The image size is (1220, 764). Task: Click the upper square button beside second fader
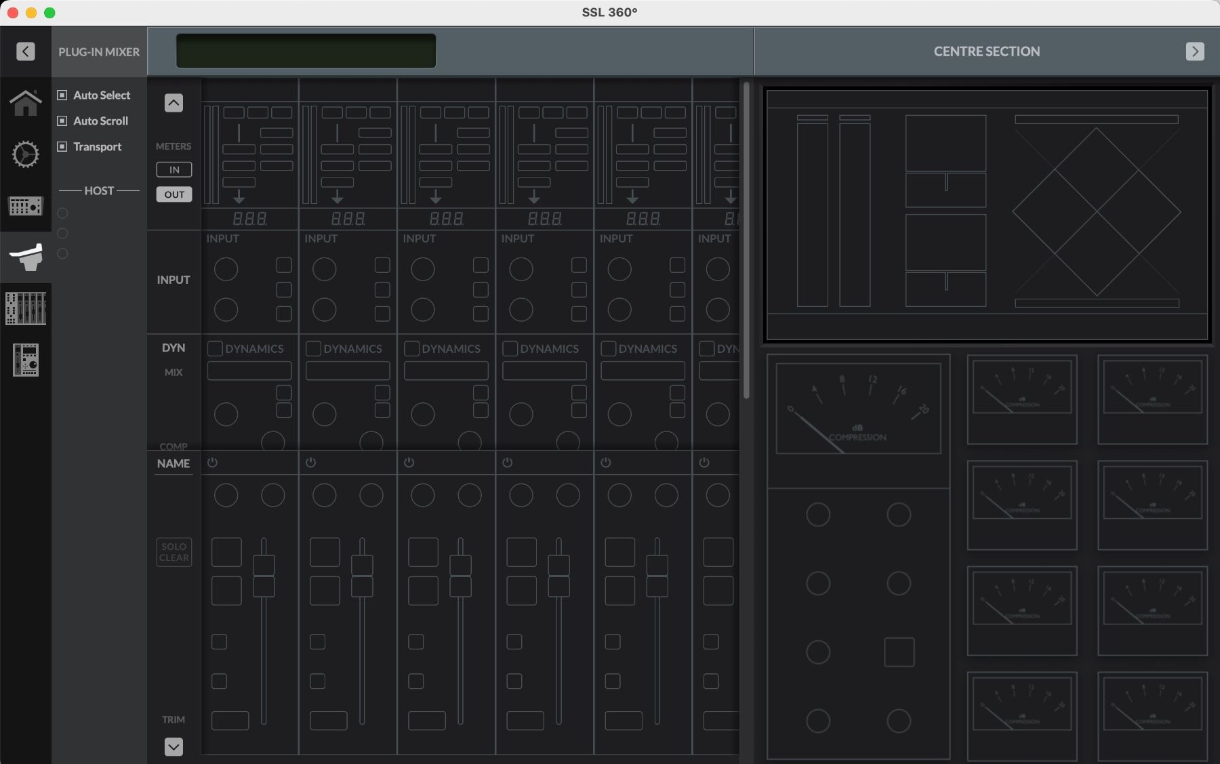coord(325,552)
